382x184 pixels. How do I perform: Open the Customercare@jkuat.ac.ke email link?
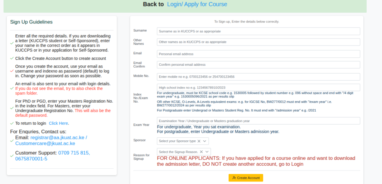(45, 143)
